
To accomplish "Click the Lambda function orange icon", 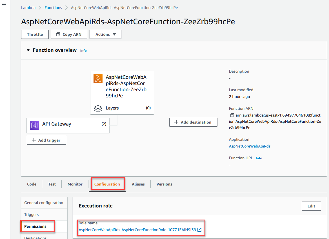I will tap(98, 79).
